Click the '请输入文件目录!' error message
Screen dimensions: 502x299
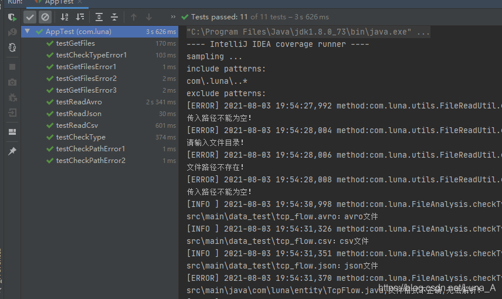(215, 142)
